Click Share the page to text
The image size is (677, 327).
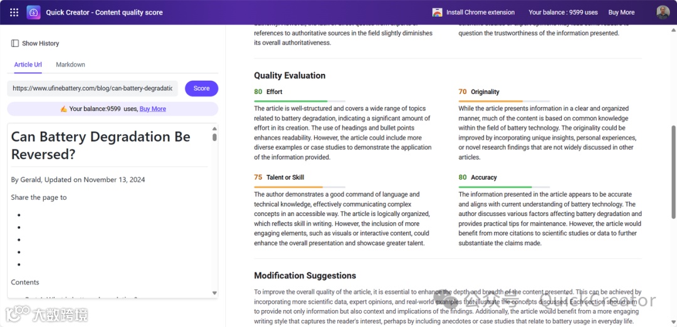(39, 197)
